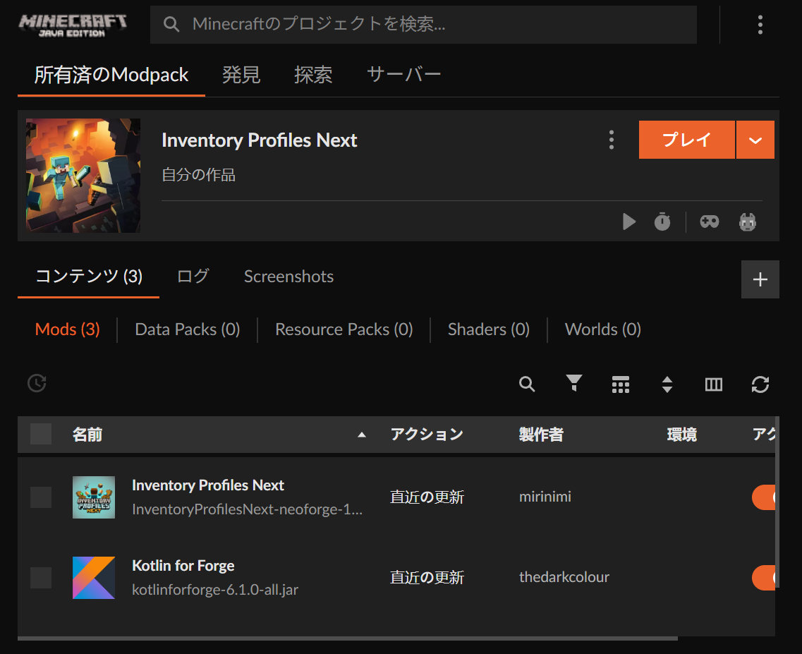Click the update history clock icon
Viewport: 802px width, 654px height.
(35, 383)
